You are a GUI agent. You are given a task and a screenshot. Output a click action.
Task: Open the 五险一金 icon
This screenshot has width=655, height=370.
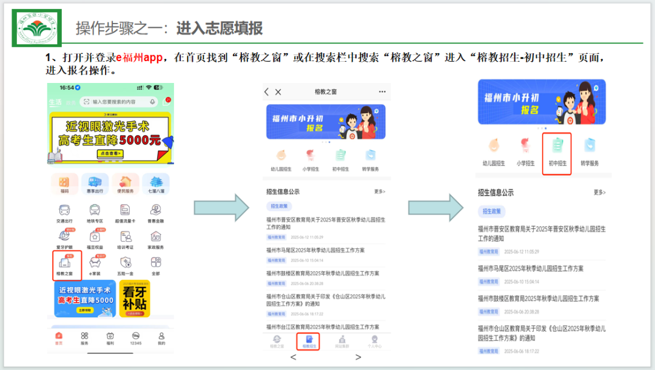[x=126, y=265]
